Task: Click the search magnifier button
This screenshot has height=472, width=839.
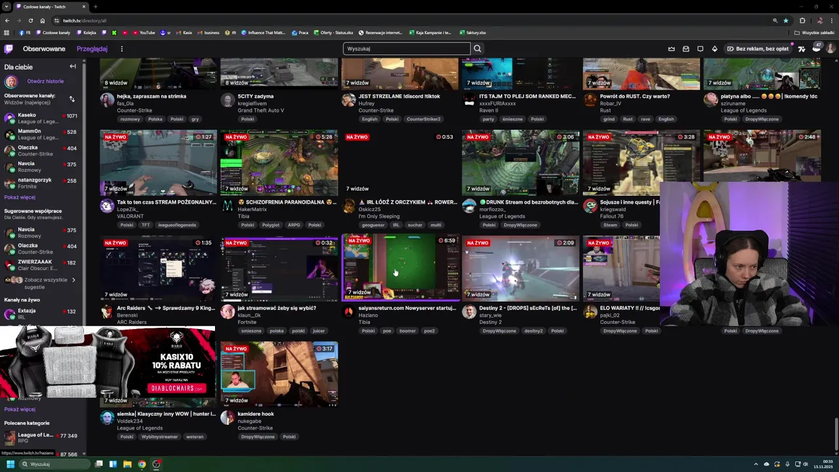Action: click(477, 49)
